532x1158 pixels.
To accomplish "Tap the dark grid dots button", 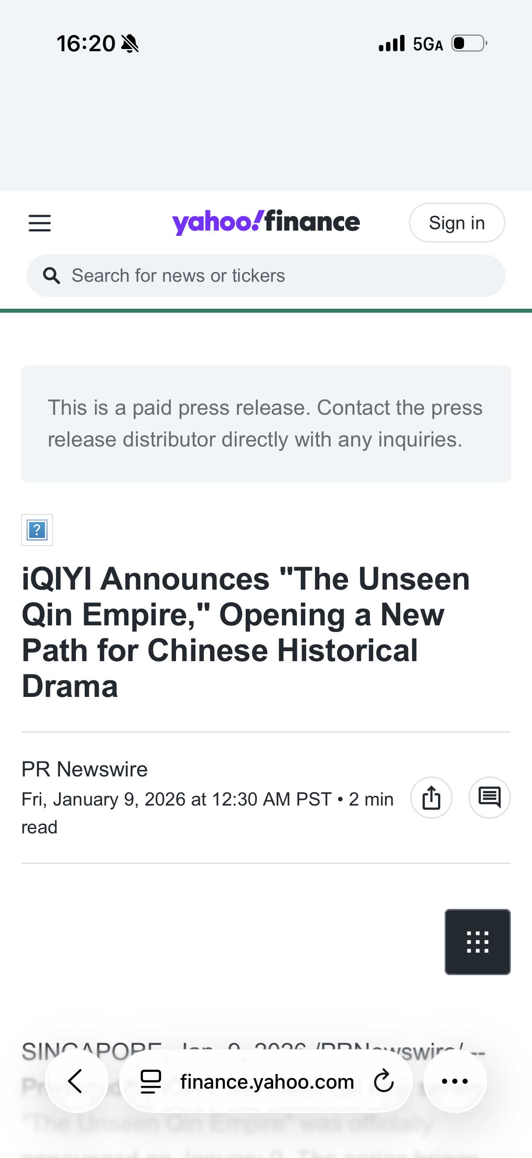I will coord(477,942).
